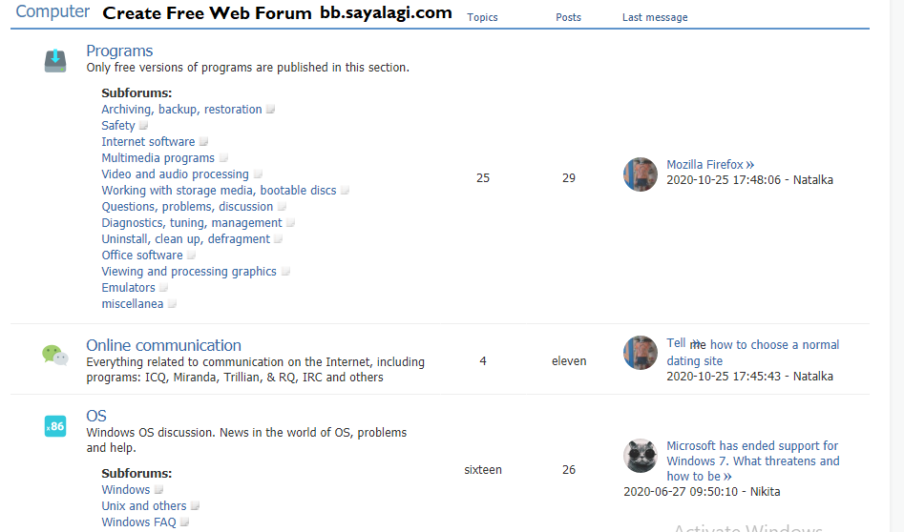
Task: Click the small icon after Windows FAQ
Action: [x=185, y=522]
